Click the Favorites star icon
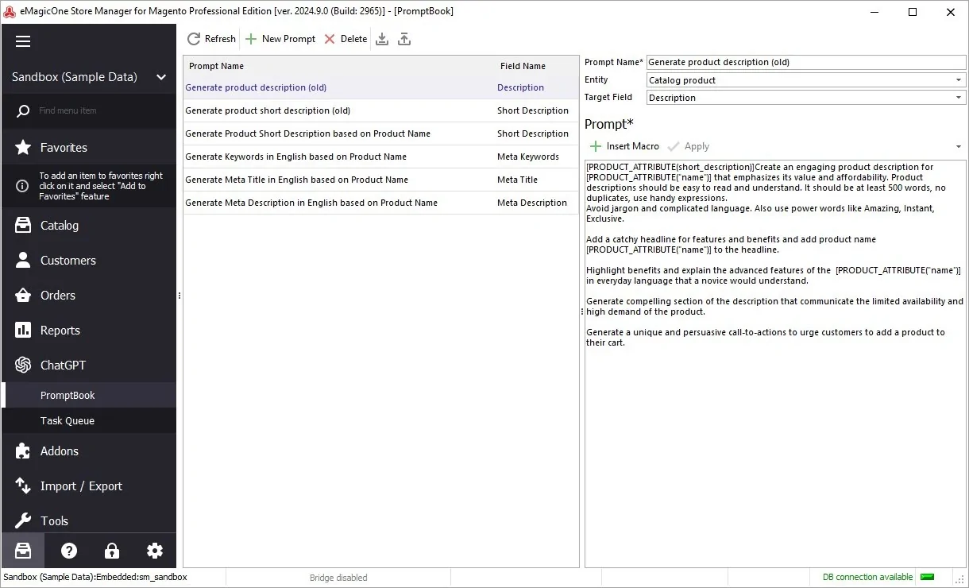Screen dimensions: 969x588 tap(23, 148)
